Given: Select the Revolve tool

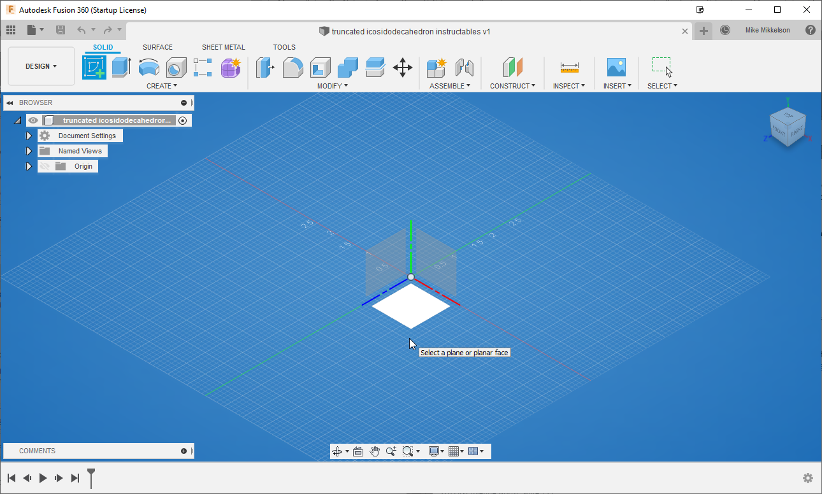Looking at the screenshot, I should (148, 67).
